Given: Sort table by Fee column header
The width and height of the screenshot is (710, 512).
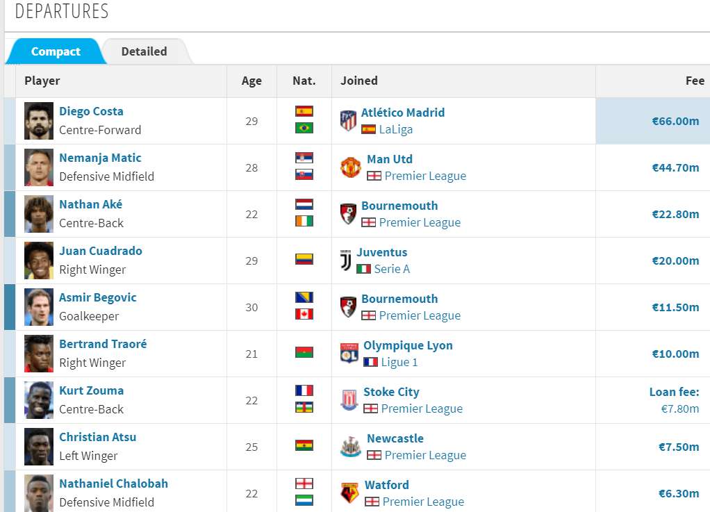Looking at the screenshot, I should click(x=695, y=81).
